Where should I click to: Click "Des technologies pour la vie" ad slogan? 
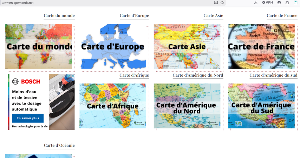(30, 126)
